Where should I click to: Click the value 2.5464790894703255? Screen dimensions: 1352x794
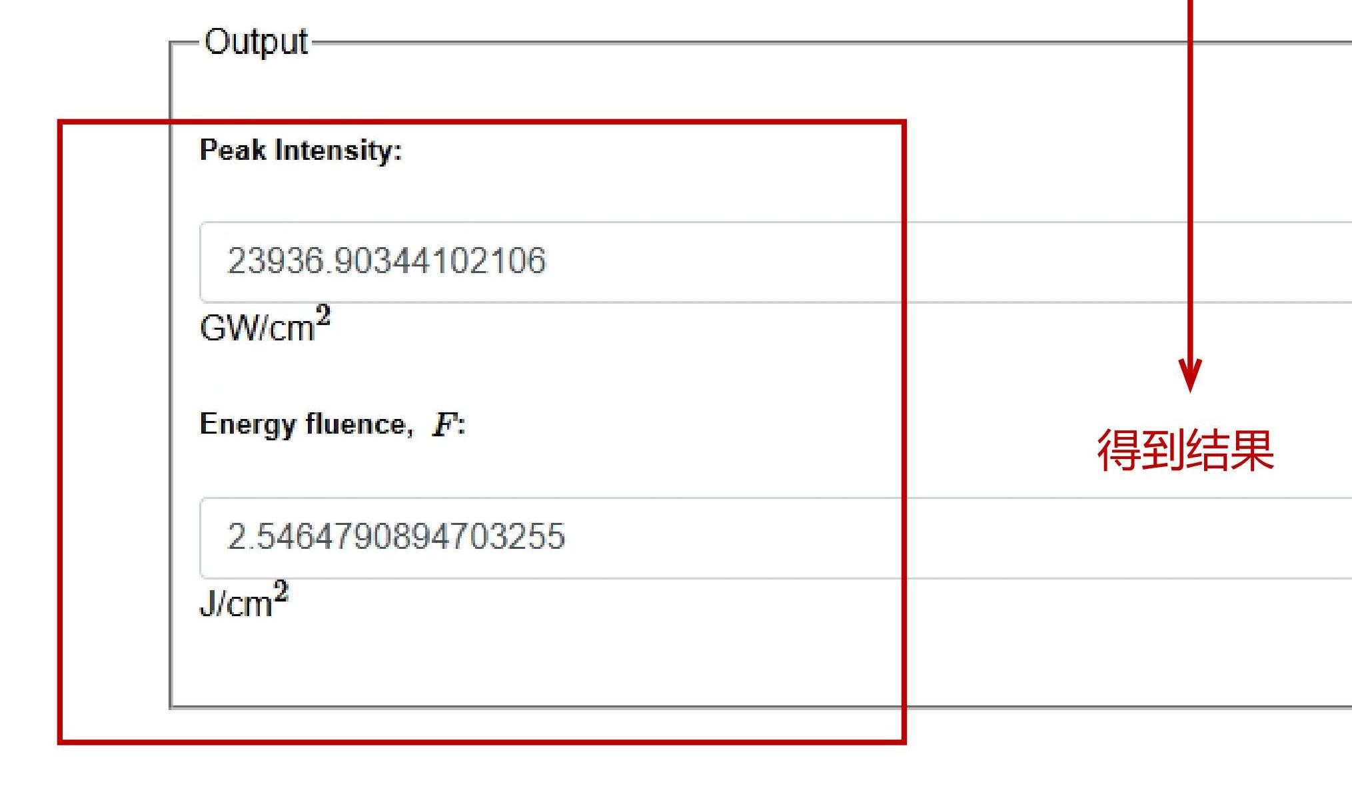point(396,536)
